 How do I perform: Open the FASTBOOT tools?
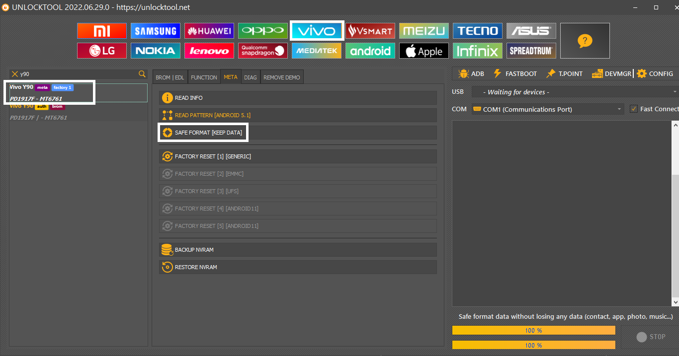(x=515, y=73)
